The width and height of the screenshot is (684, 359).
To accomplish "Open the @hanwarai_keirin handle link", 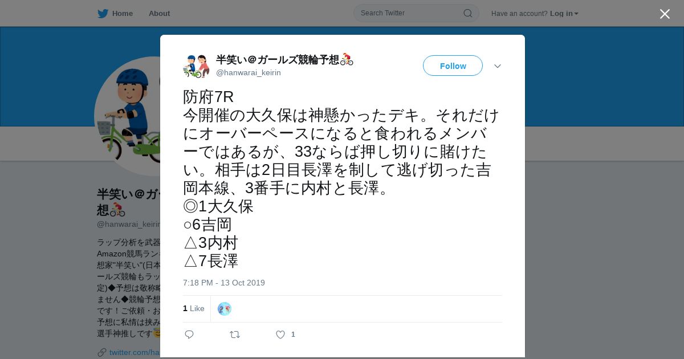I will 249,72.
